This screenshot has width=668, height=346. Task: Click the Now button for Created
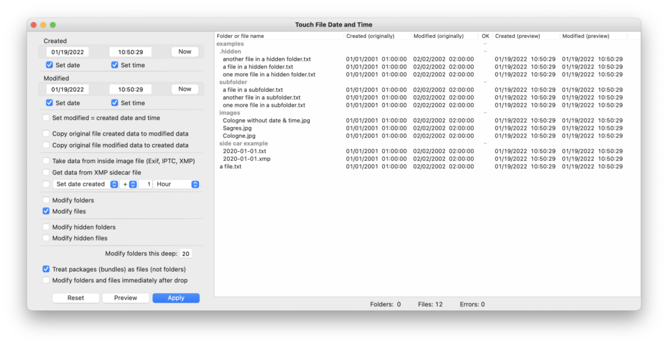[x=185, y=51]
